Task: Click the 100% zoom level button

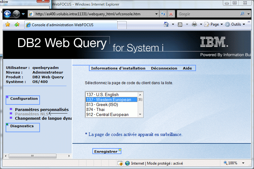Action: tap(231, 163)
